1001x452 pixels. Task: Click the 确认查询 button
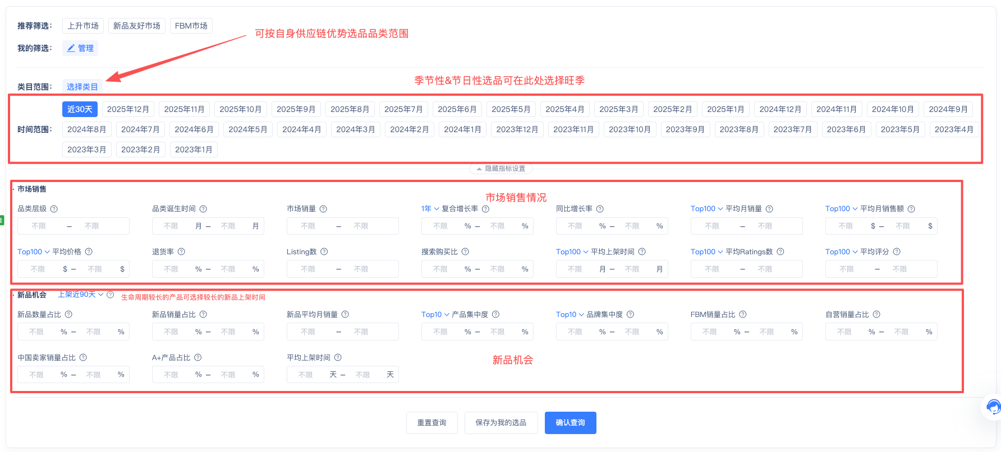[x=571, y=423]
